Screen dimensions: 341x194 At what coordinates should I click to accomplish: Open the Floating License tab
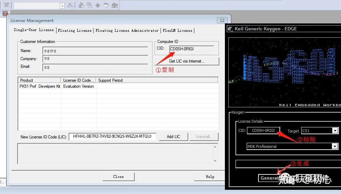click(x=74, y=31)
